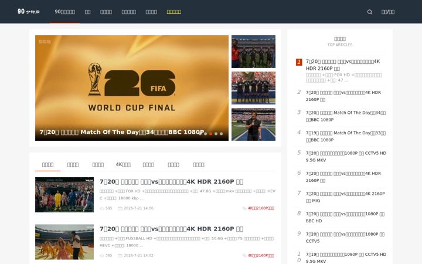Click the date text "2026-7-21 14:02"
Viewport: 422px width, 264px height.
point(138,255)
